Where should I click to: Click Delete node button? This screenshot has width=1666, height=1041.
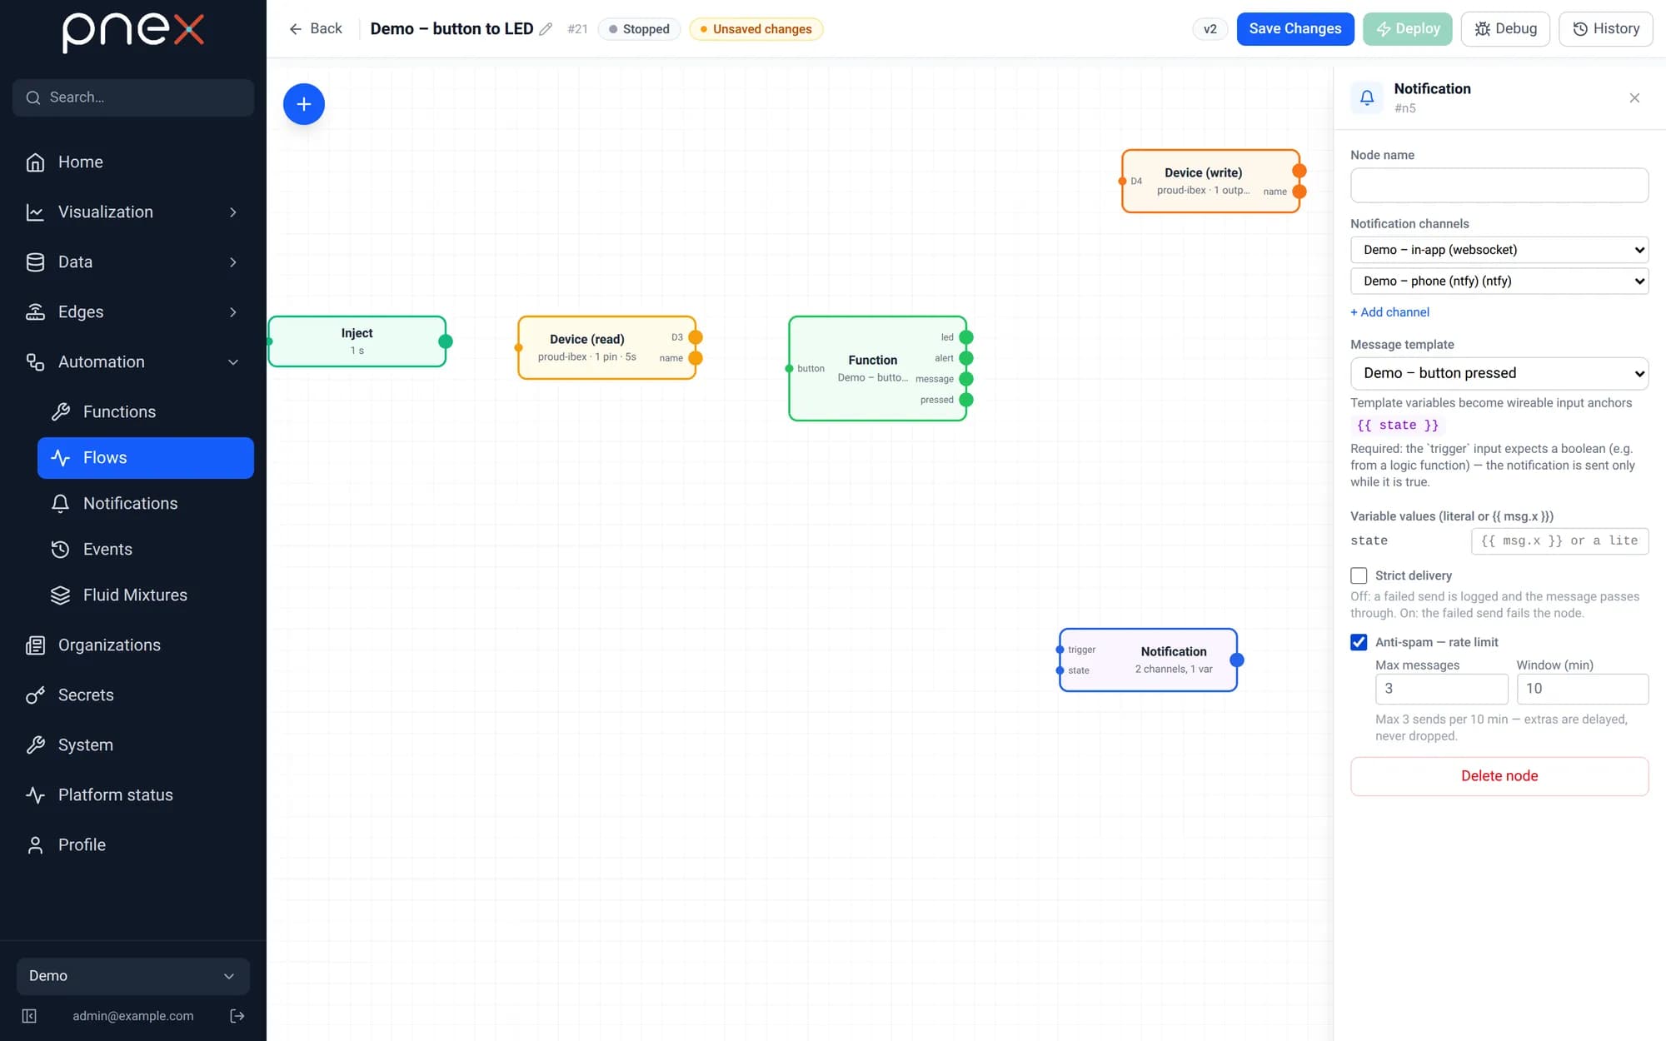point(1499,776)
